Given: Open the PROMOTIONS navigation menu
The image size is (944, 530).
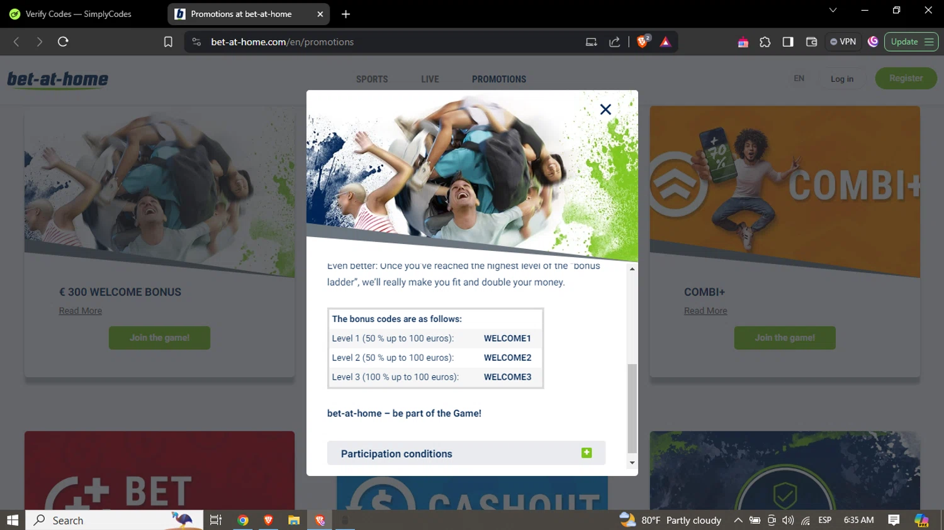Looking at the screenshot, I should pos(499,79).
